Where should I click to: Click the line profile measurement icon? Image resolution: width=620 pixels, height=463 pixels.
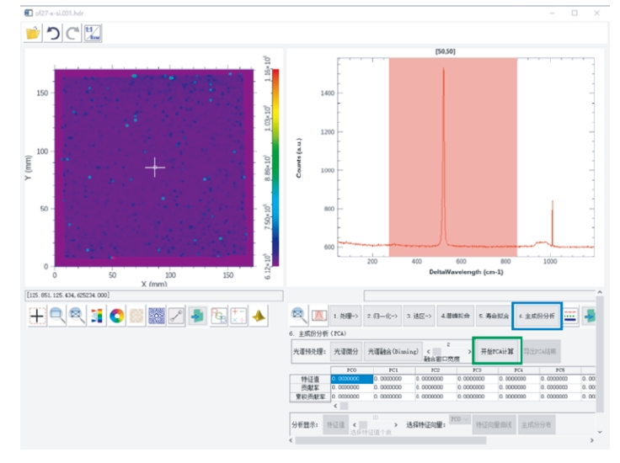(178, 316)
